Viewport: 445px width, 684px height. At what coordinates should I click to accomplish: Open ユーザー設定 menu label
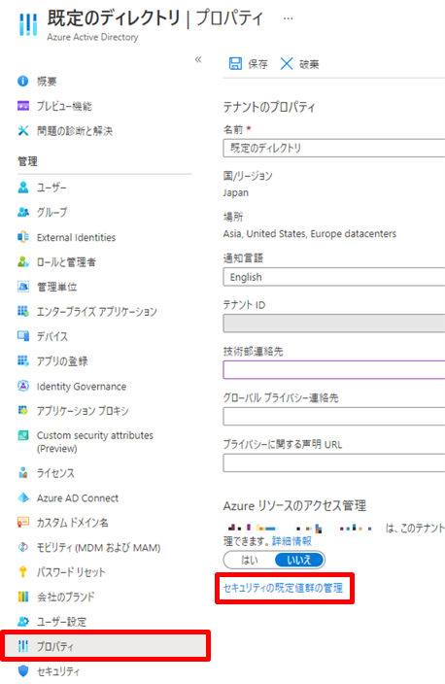(x=61, y=622)
